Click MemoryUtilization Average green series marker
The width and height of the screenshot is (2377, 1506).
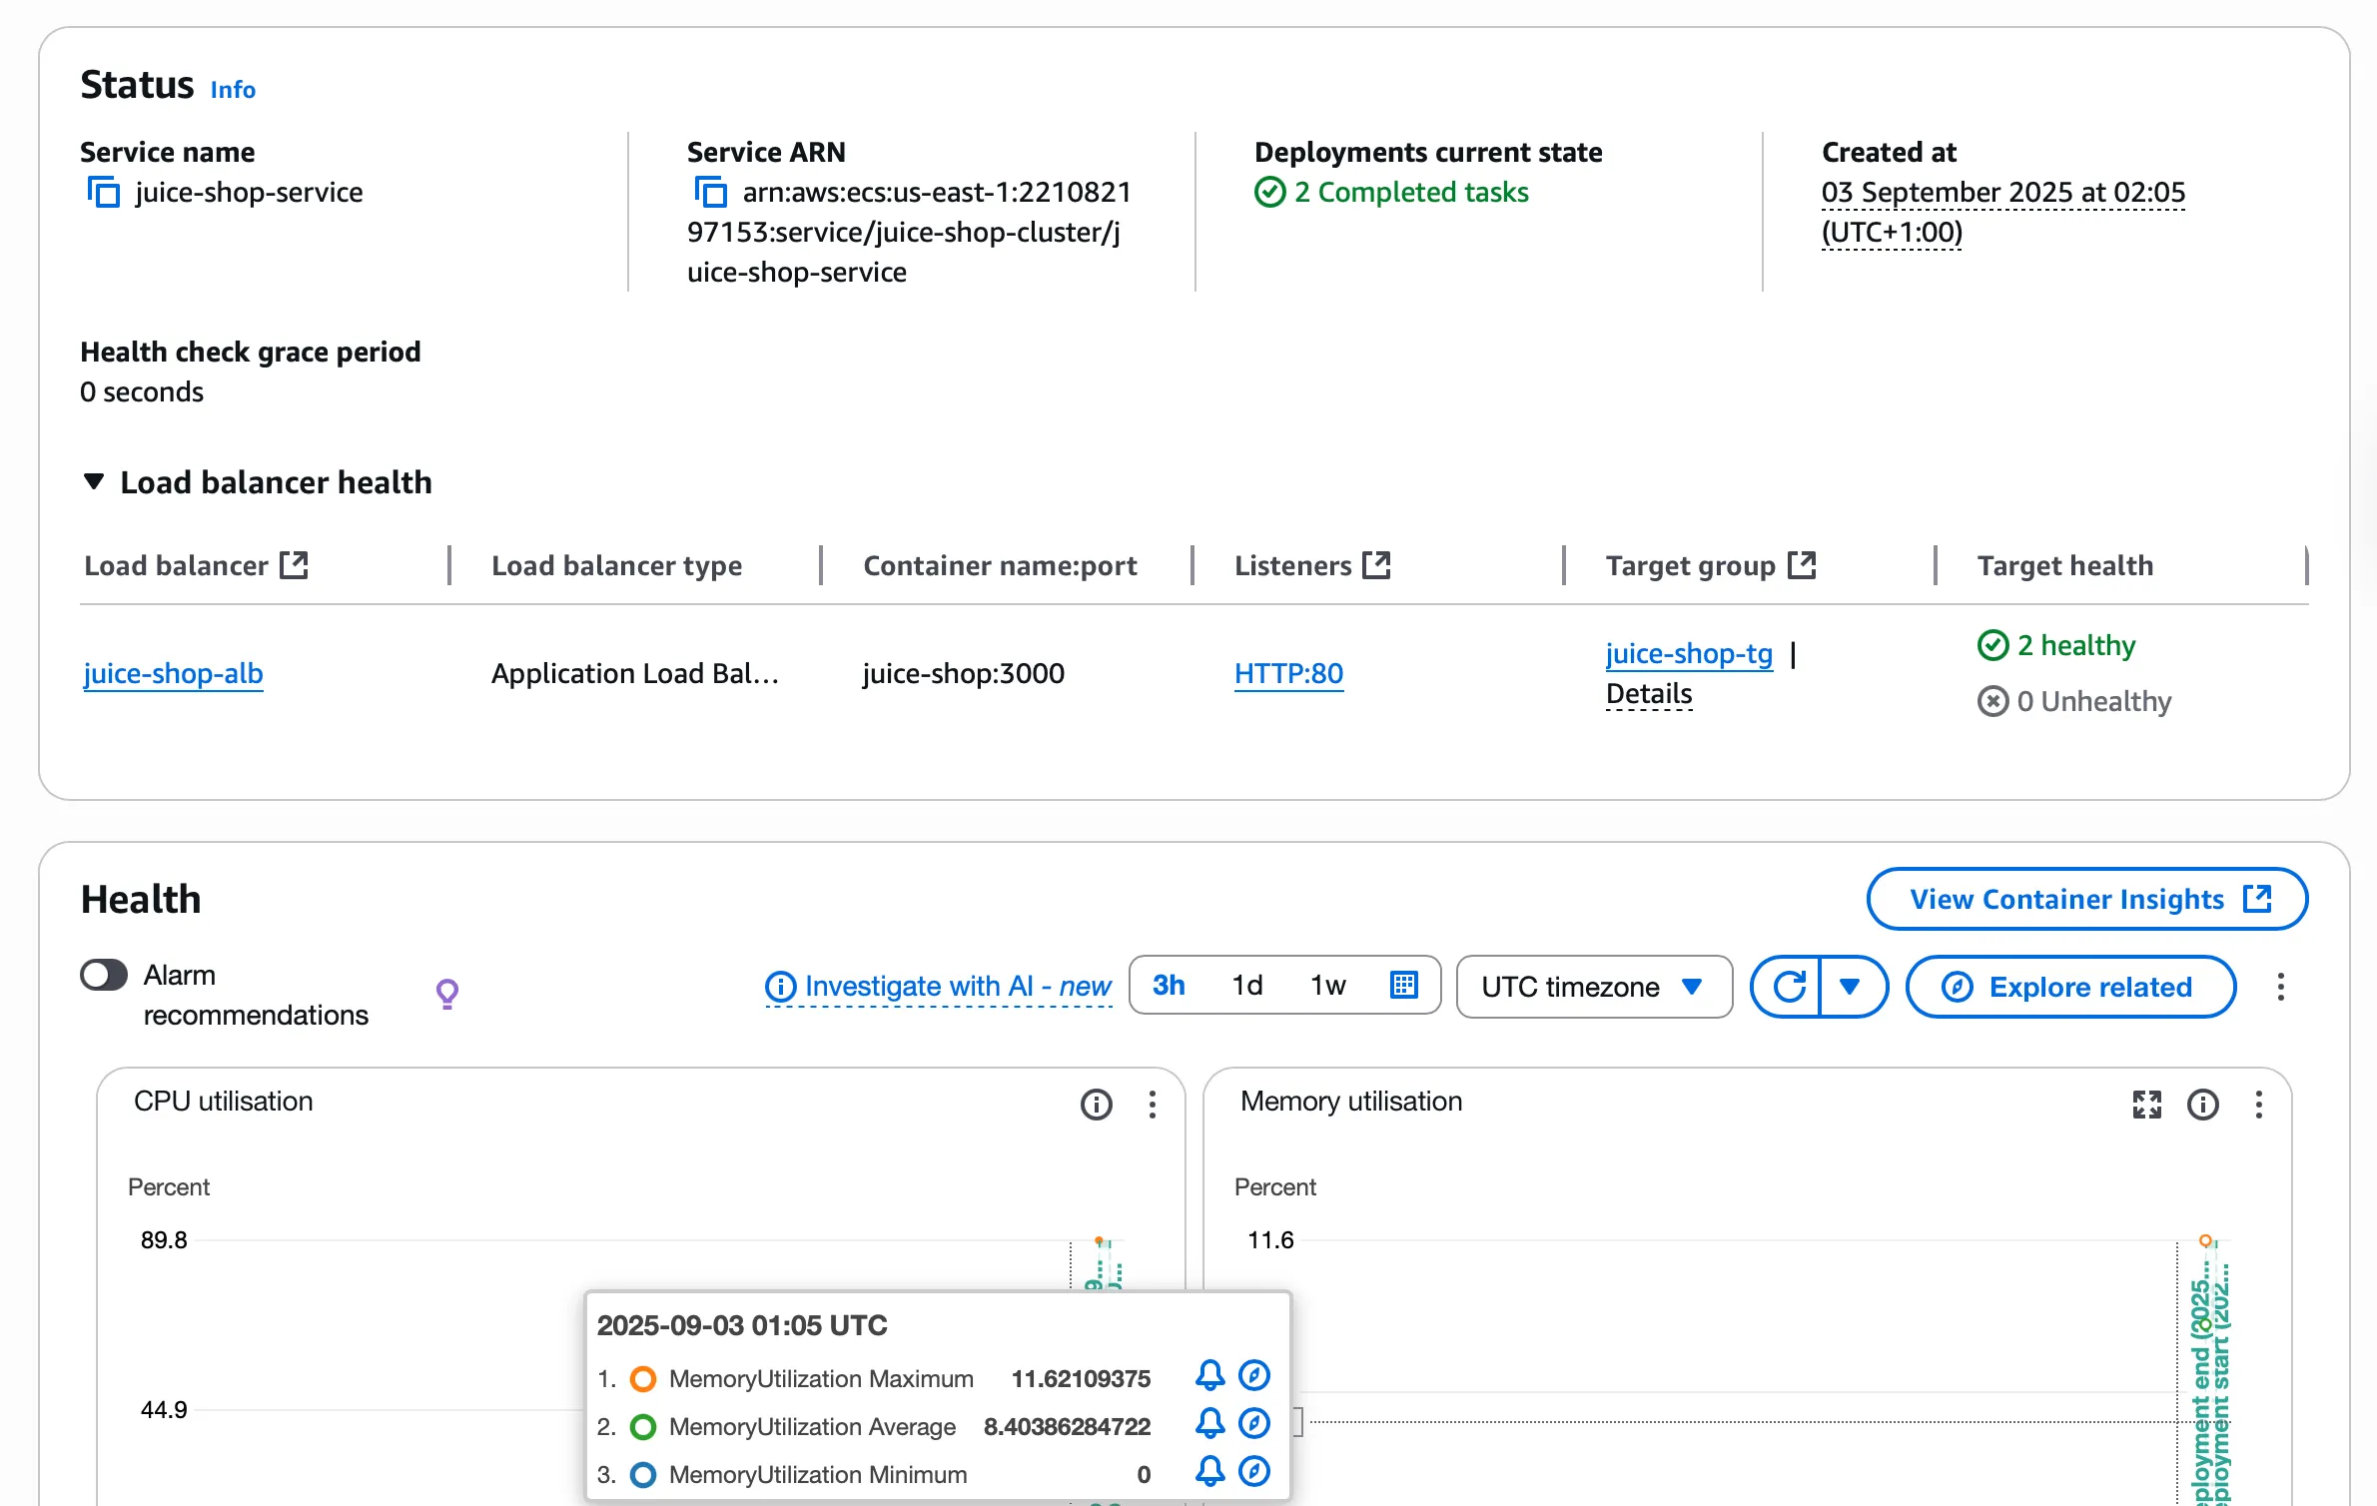pyautogui.click(x=643, y=1427)
